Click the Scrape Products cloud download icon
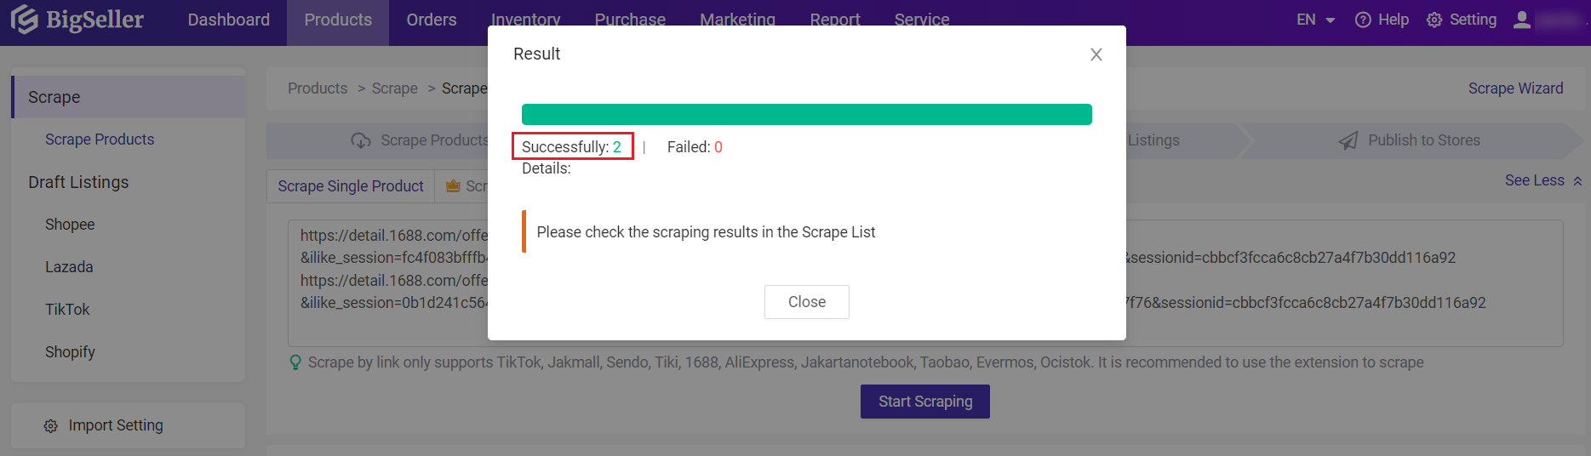Viewport: 1591px width, 456px height. coord(361,140)
